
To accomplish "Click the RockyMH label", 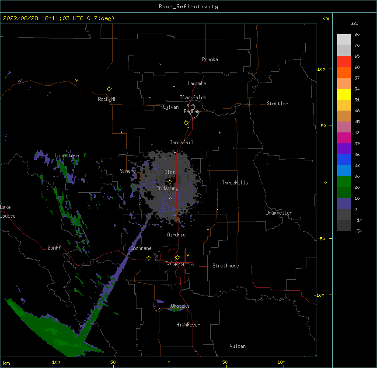I will [x=107, y=99].
